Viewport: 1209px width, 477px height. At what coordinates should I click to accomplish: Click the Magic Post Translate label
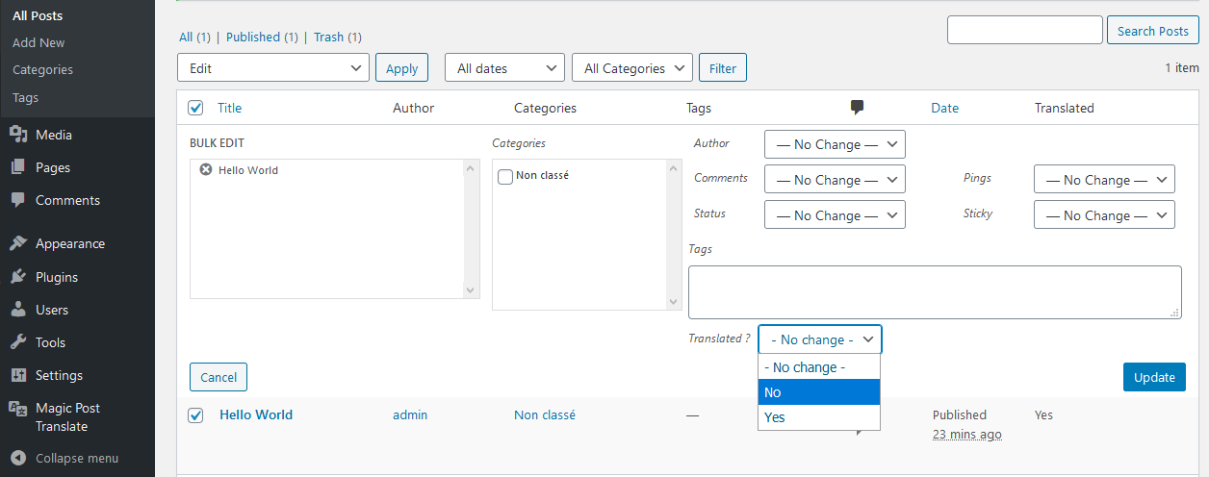coord(67,417)
